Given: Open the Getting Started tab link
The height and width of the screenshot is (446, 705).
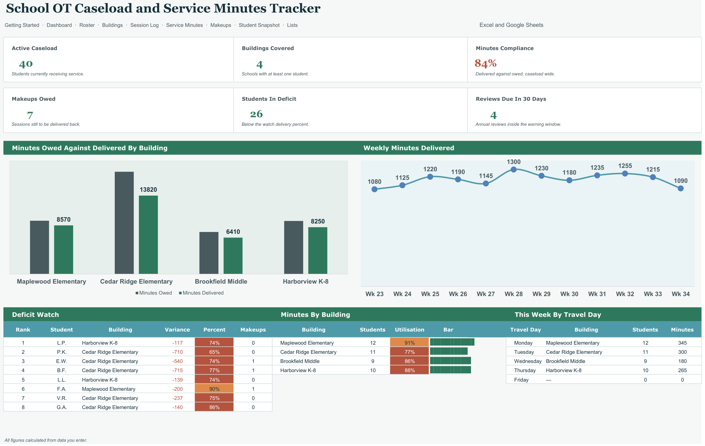Looking at the screenshot, I should click(x=22, y=25).
